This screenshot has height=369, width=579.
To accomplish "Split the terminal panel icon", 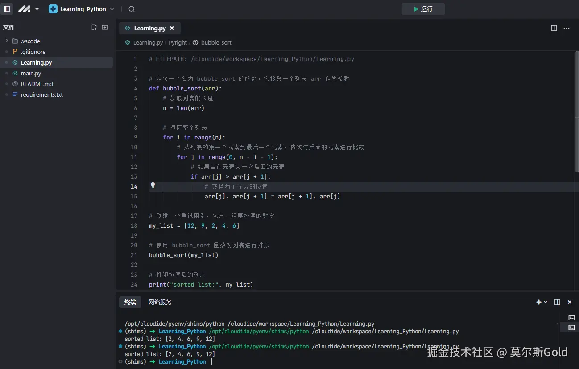I will [557, 302].
